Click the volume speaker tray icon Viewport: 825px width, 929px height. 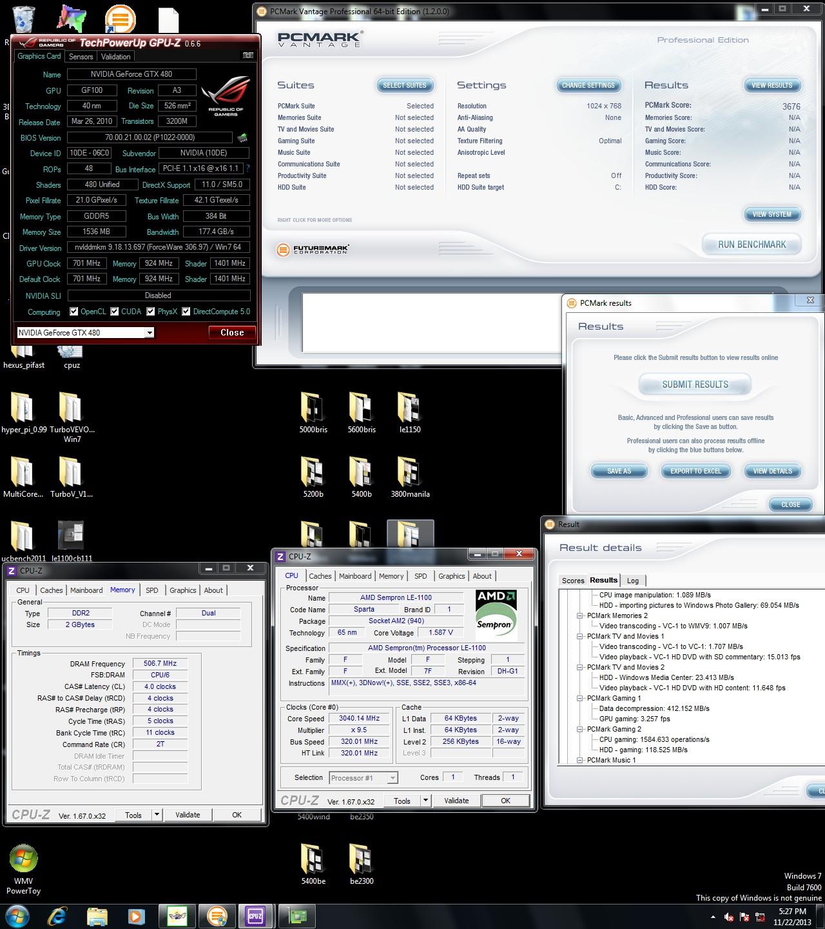(728, 917)
